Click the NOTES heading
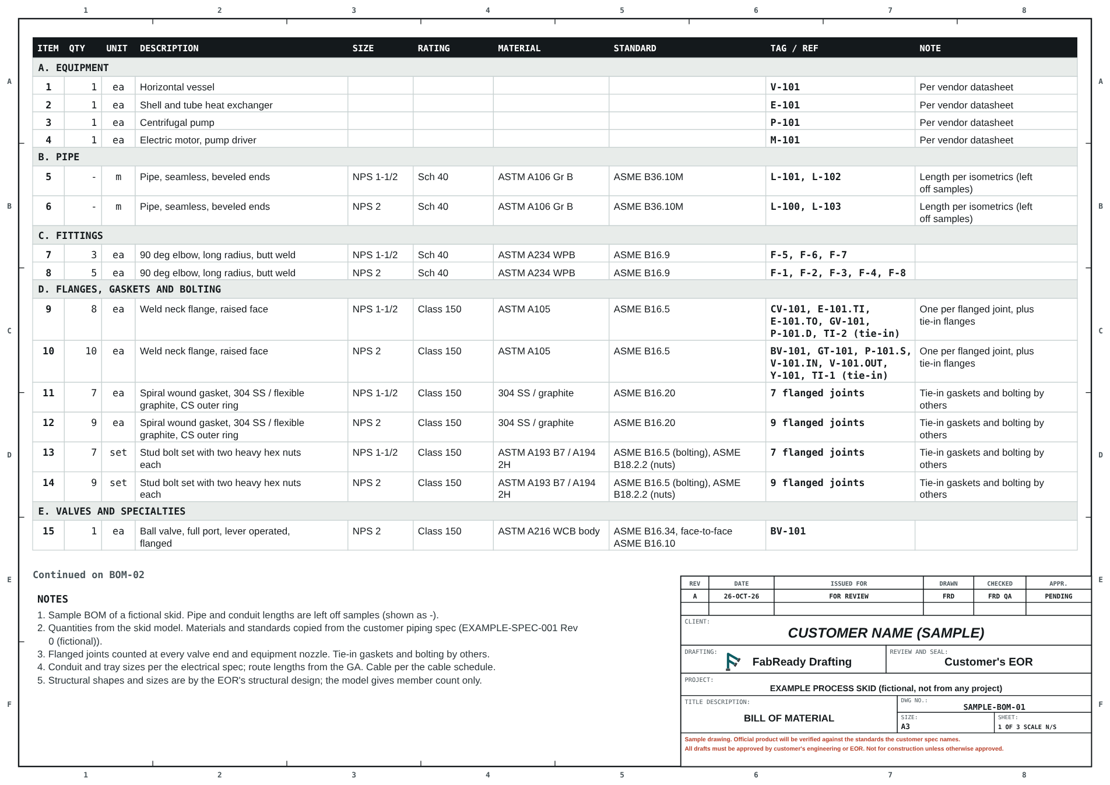The image size is (1110, 785). [52, 599]
